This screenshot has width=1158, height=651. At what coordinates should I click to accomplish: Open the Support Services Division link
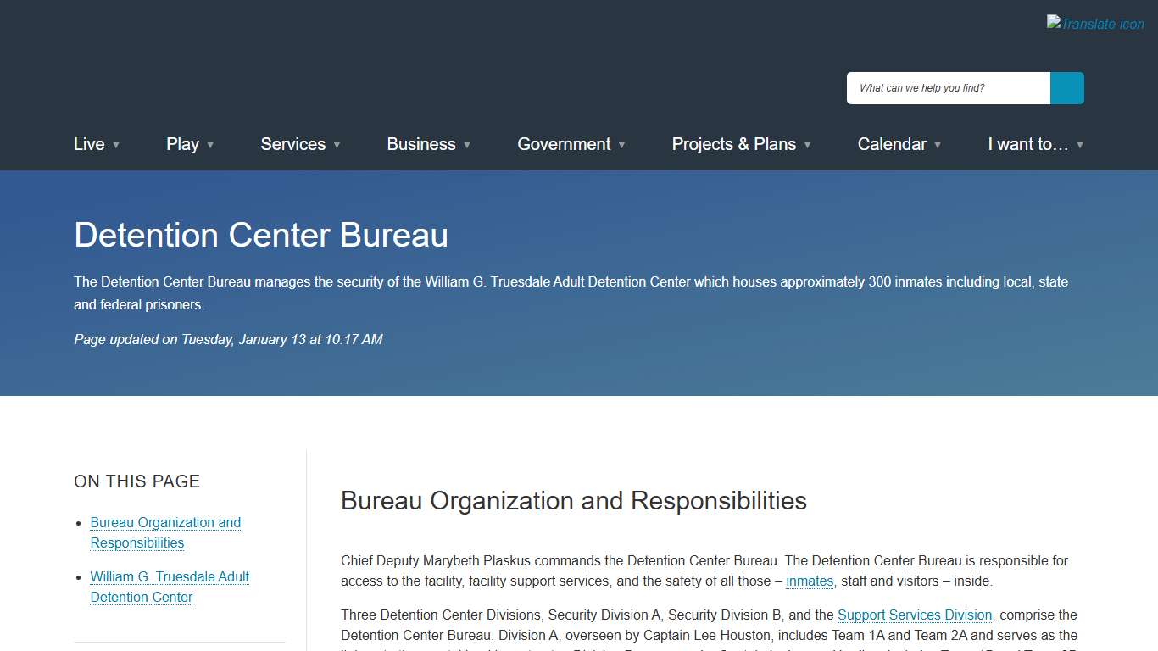915,615
